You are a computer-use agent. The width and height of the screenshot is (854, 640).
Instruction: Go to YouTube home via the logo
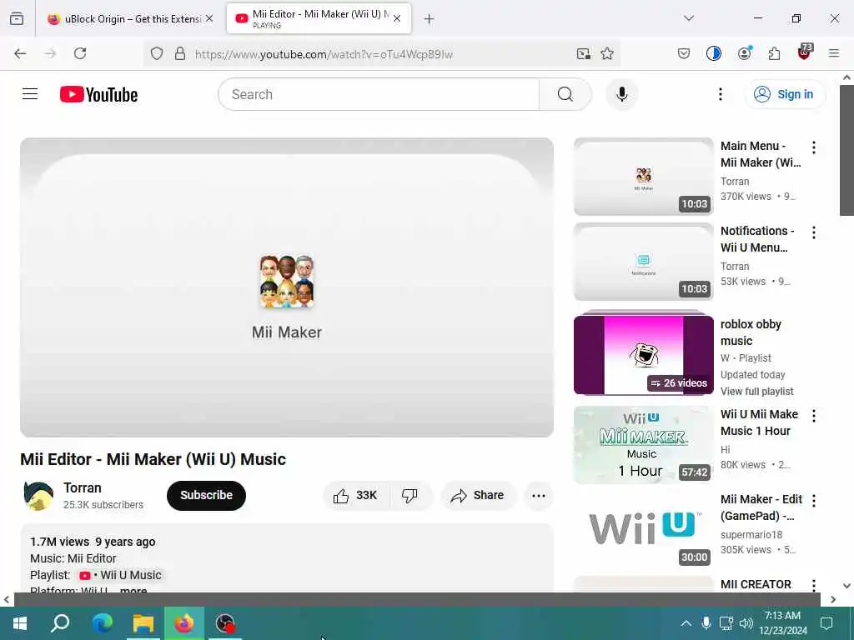[98, 94]
